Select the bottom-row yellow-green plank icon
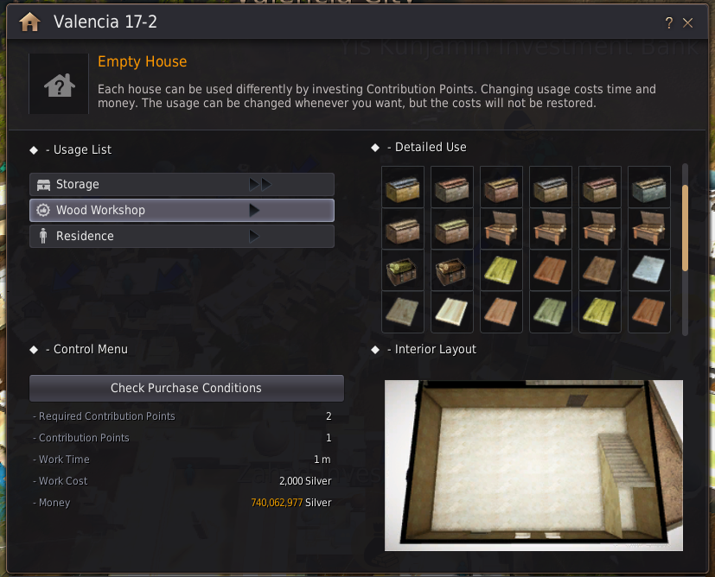The image size is (715, 577). click(600, 312)
